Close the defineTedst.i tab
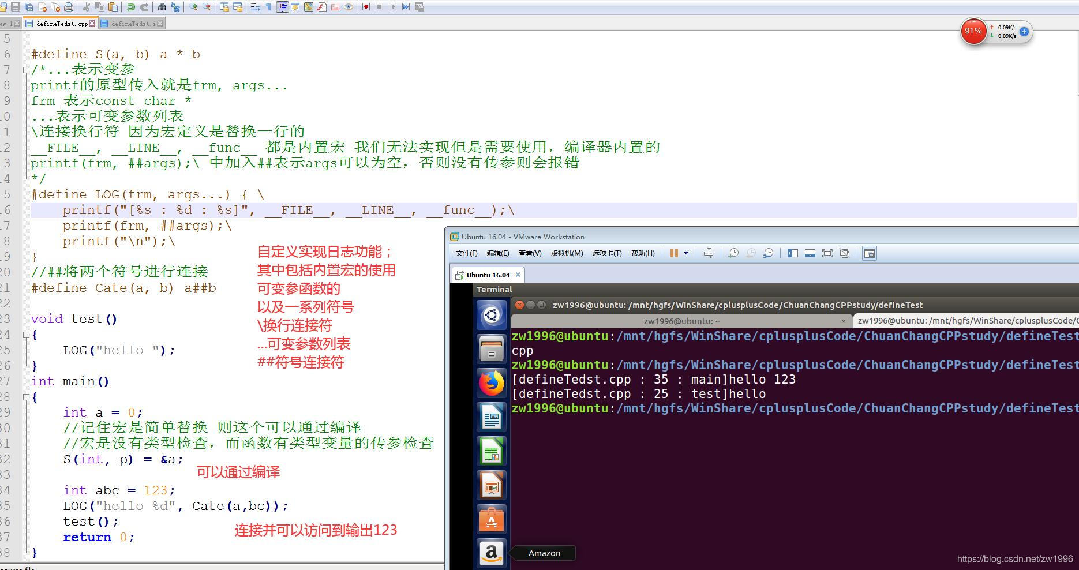 click(160, 24)
